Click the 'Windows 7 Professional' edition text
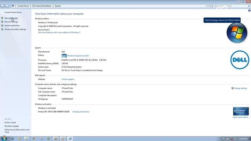Screen dimensions: 251x141 (x=48, y=23)
